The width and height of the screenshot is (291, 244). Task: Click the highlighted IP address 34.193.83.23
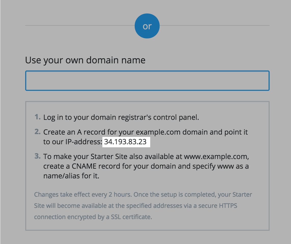tap(126, 142)
